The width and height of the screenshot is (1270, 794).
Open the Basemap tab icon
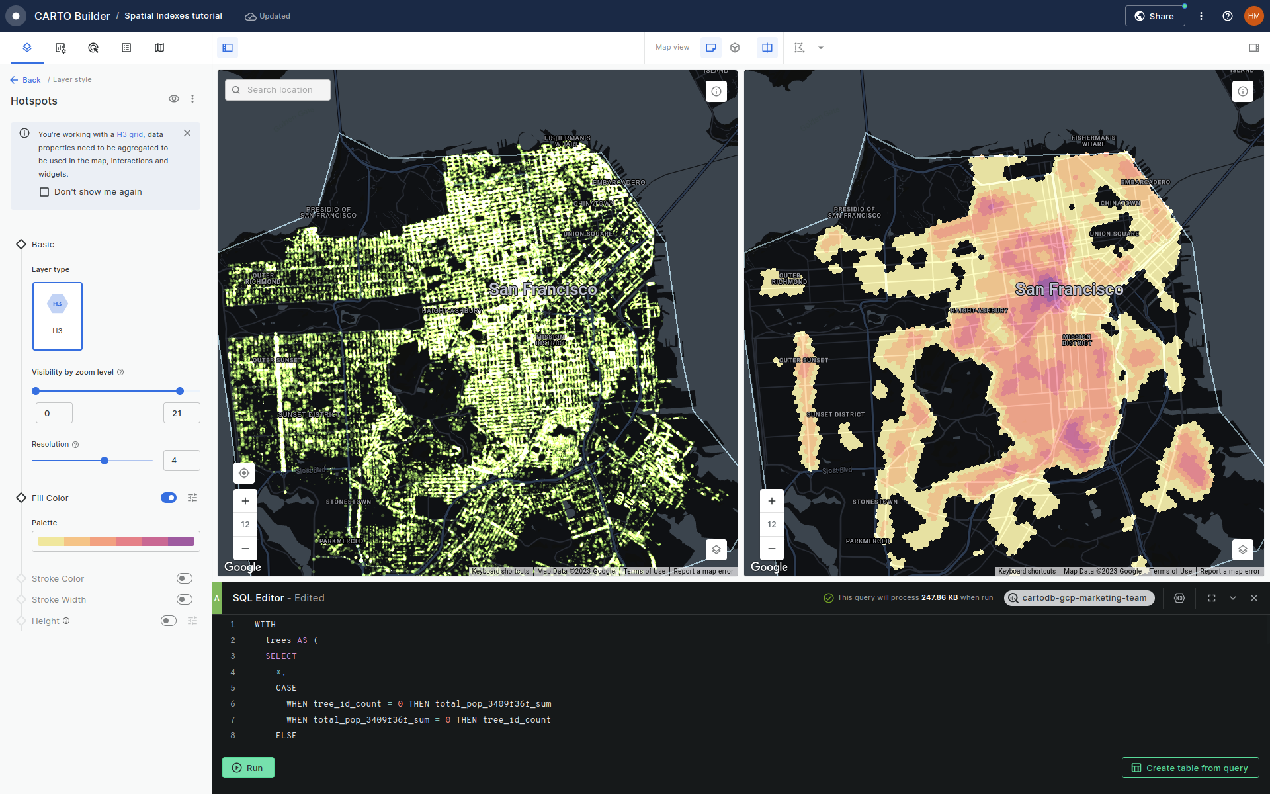pos(159,48)
